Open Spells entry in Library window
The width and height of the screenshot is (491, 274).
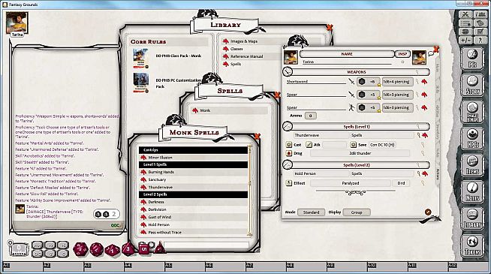pos(236,64)
